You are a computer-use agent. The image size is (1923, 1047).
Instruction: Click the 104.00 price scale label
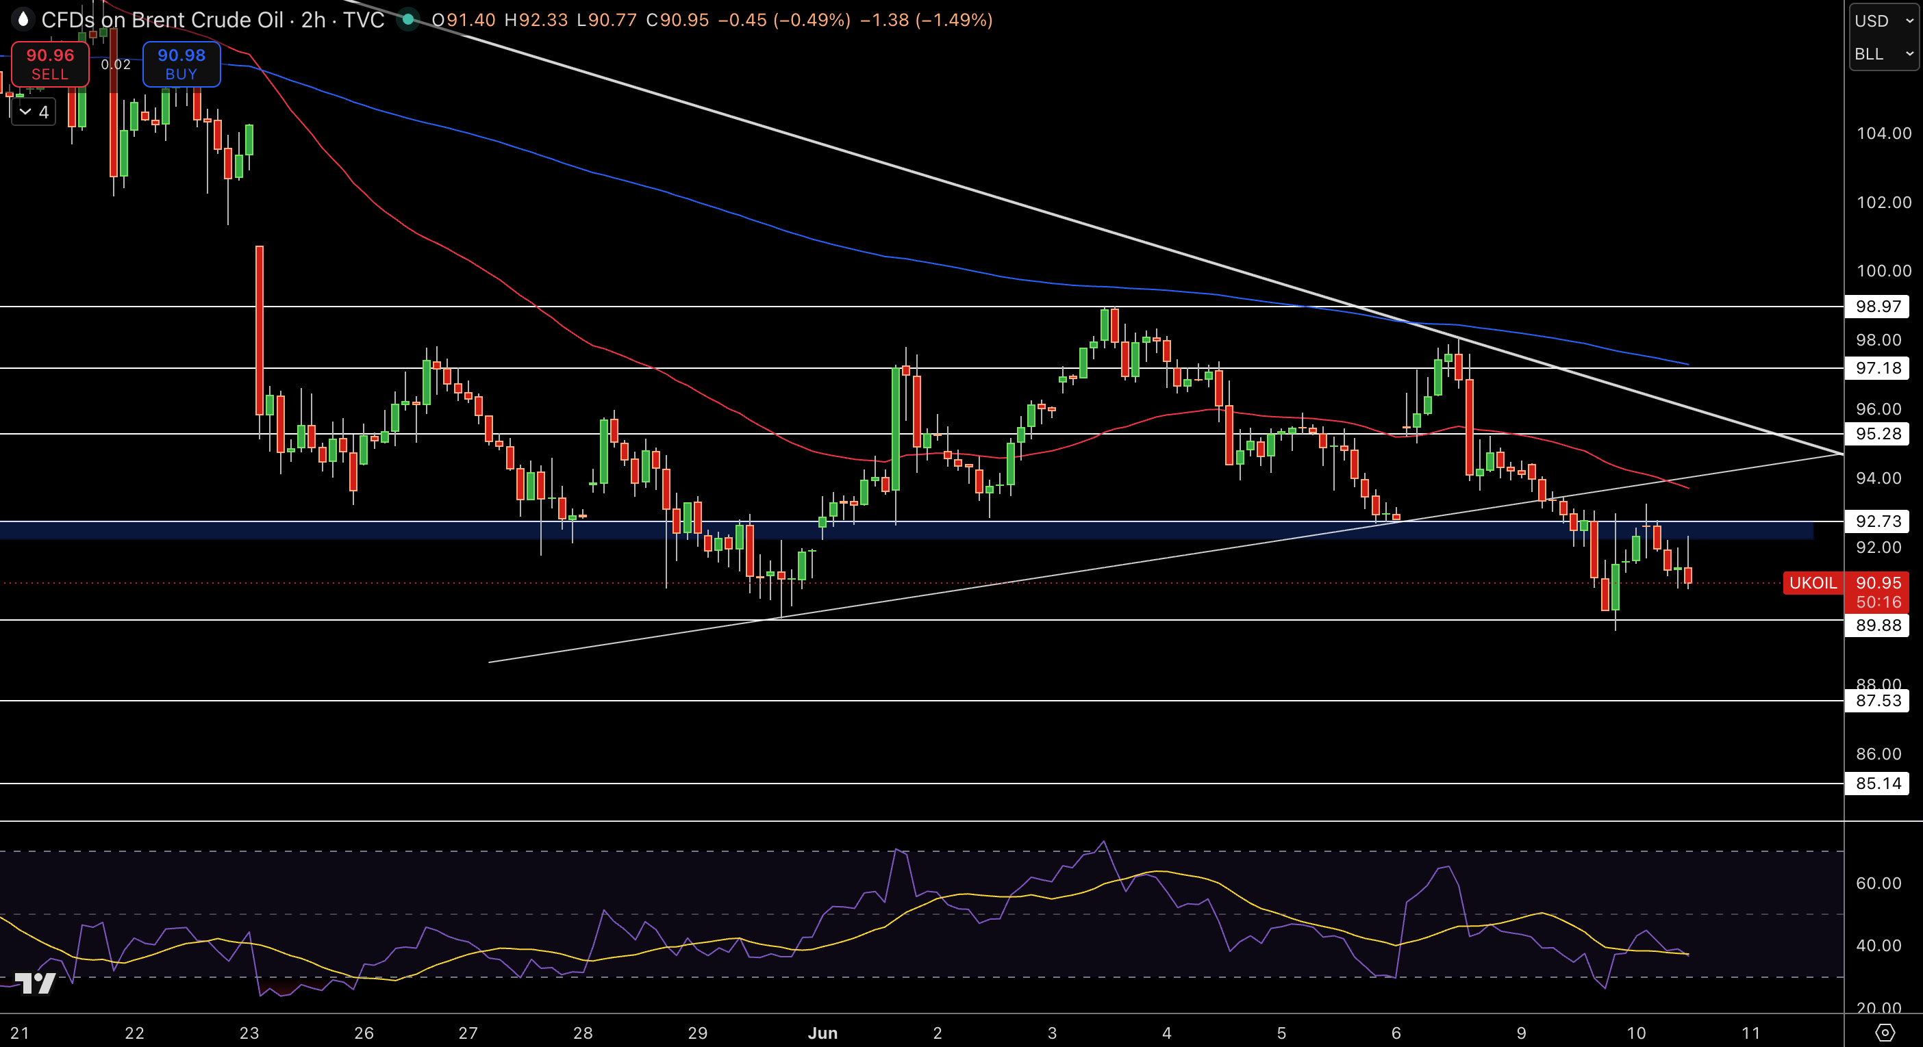1883,133
